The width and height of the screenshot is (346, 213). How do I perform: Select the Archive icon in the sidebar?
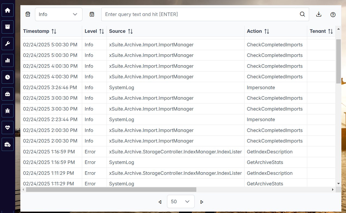click(7, 27)
